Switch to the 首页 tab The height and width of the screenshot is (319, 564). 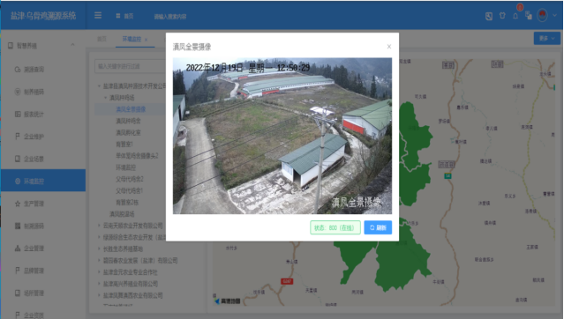pos(102,39)
